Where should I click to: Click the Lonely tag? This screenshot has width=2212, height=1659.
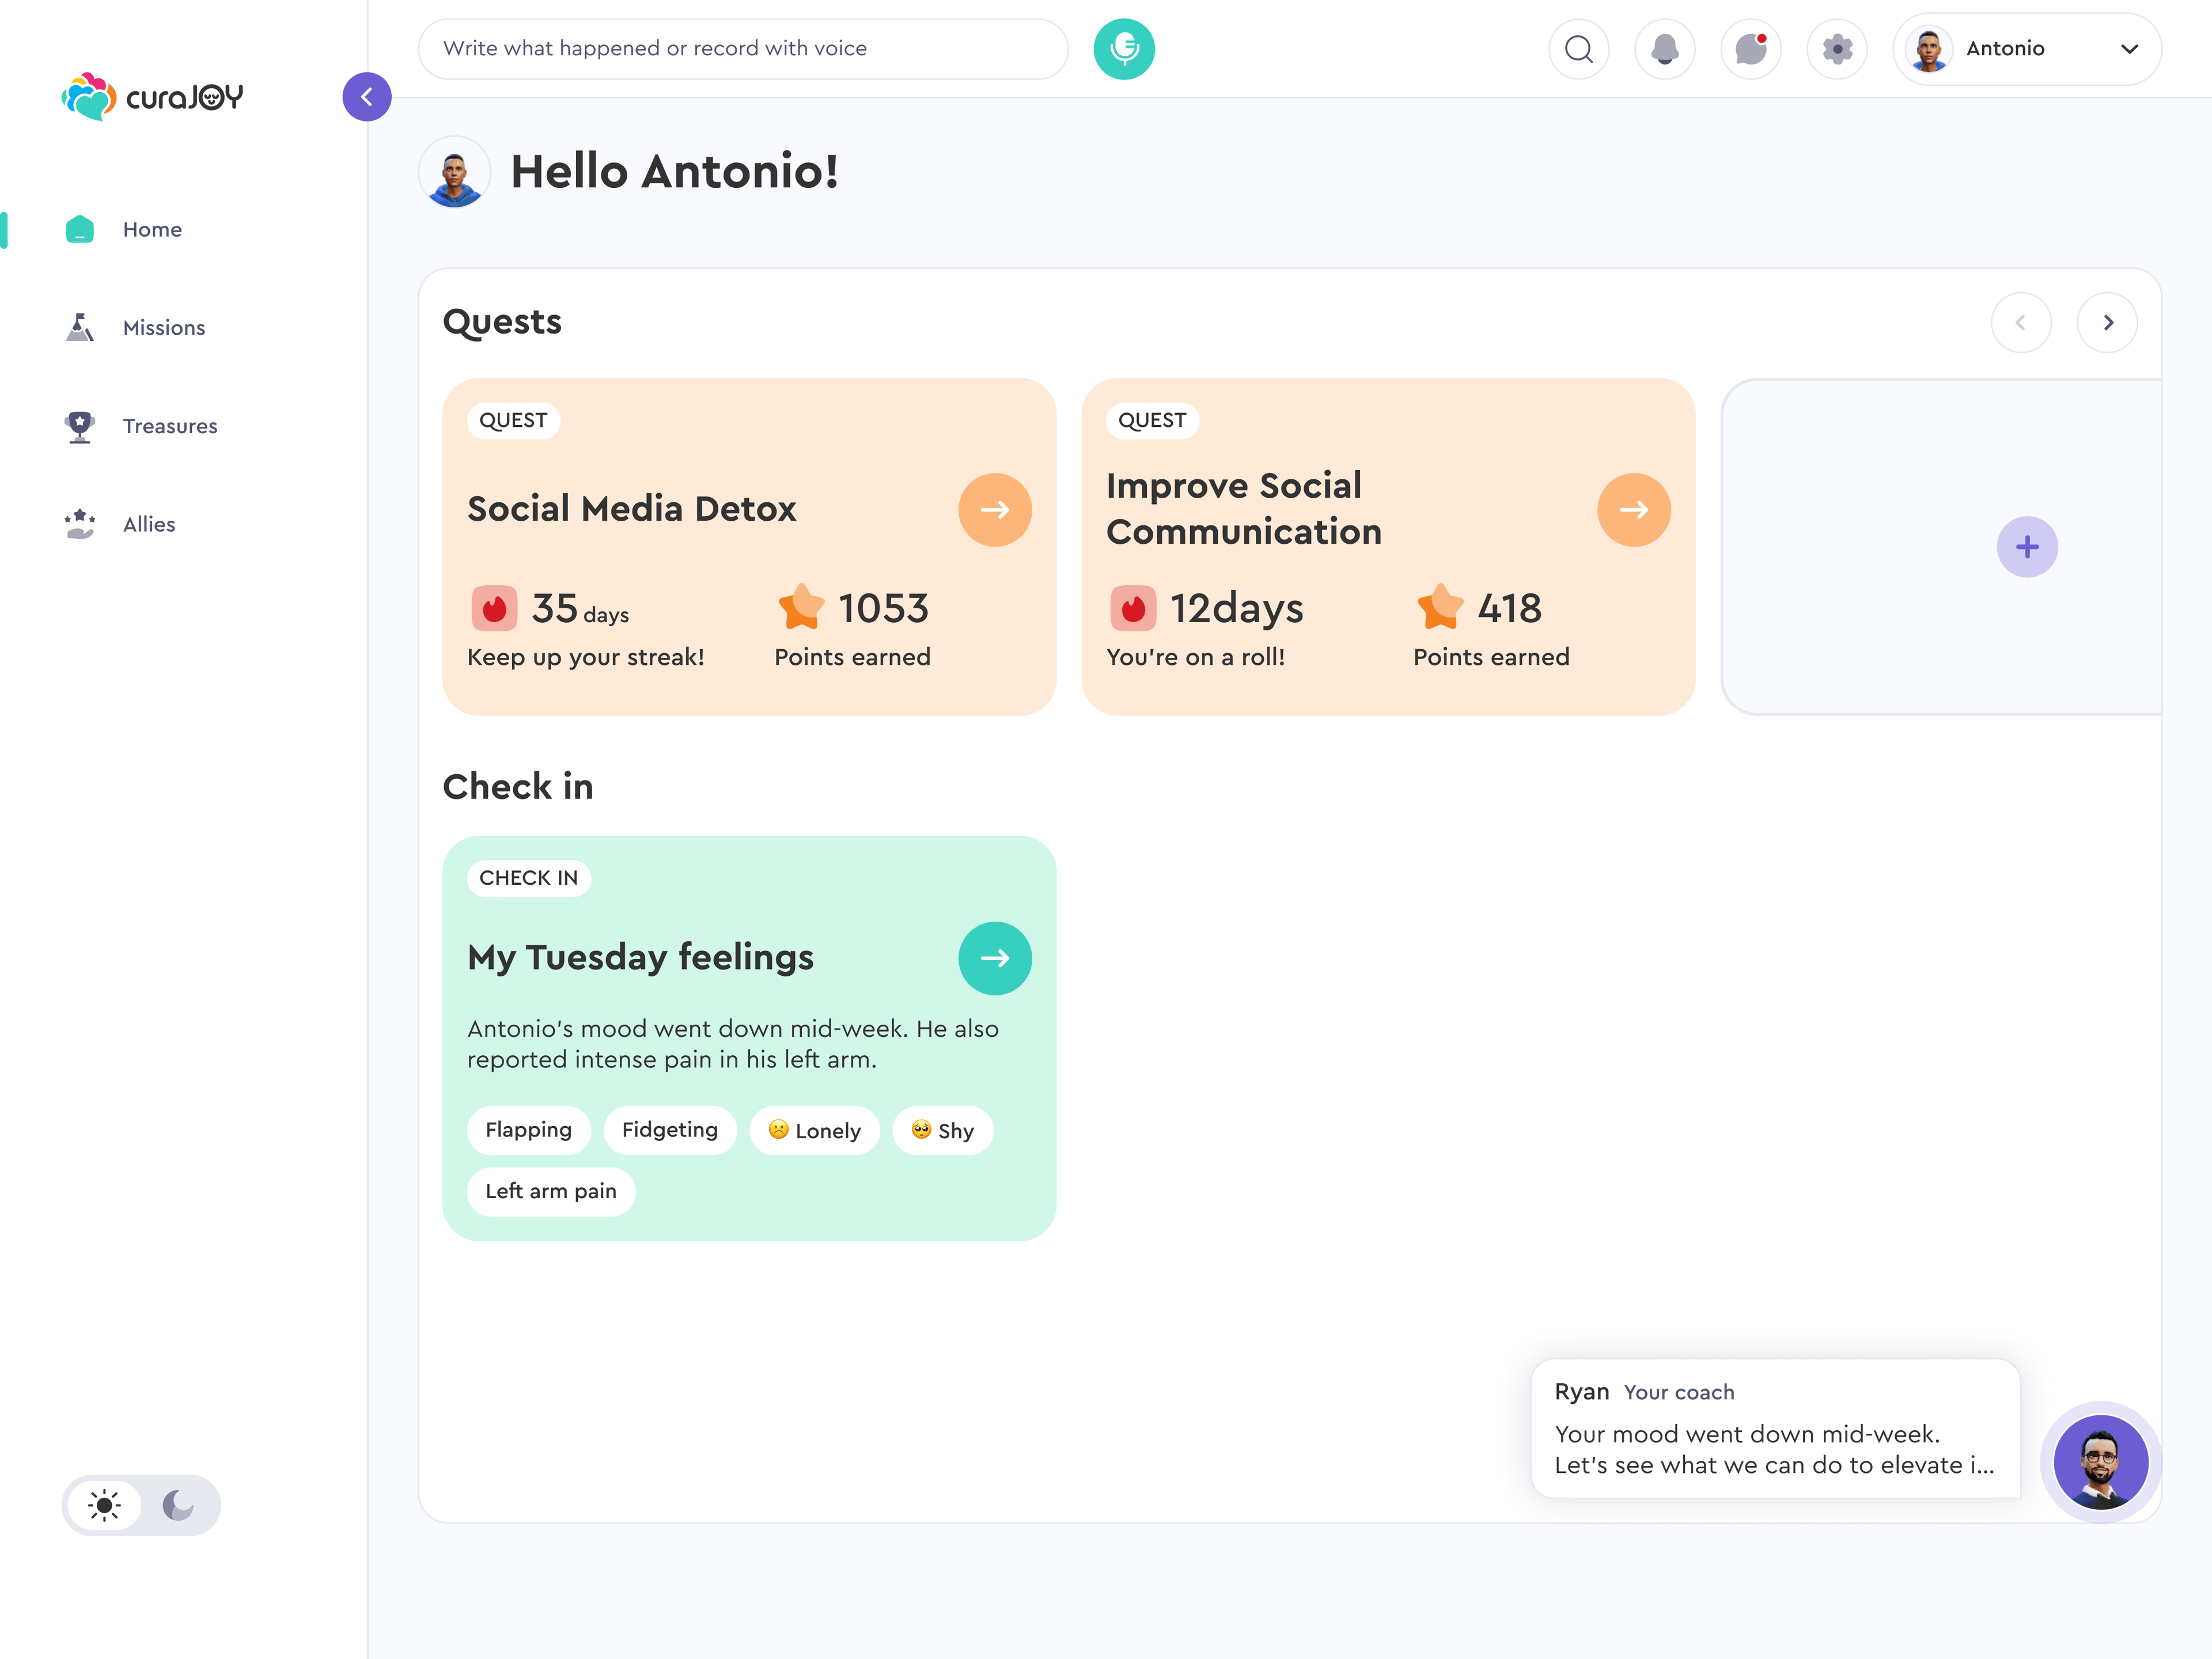point(814,1130)
